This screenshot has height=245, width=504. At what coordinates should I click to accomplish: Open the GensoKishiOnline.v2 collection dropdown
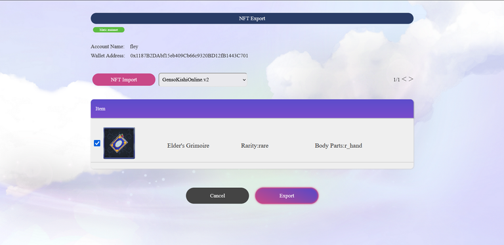click(x=203, y=79)
